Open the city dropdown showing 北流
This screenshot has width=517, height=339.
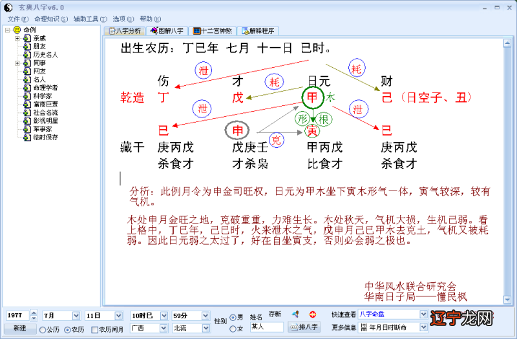point(206,328)
